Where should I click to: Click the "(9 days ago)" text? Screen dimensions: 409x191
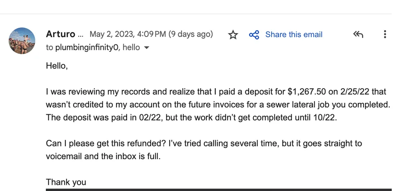point(191,34)
